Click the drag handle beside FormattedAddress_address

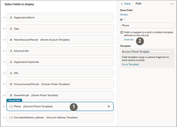[4, 118]
